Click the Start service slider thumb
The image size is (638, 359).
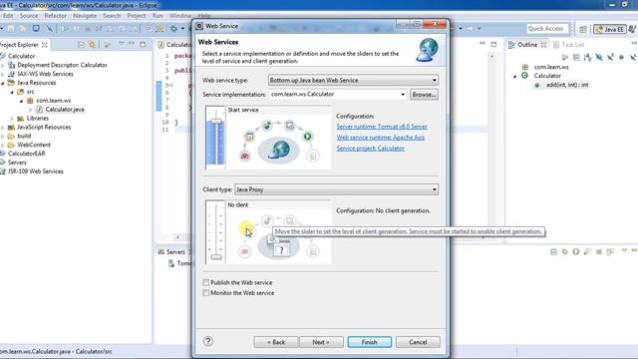[216, 122]
